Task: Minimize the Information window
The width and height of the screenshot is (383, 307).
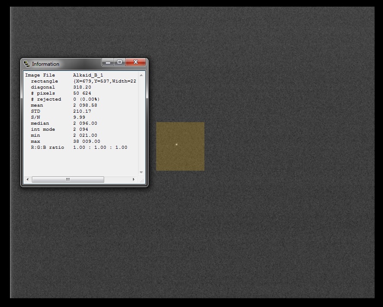Action: pyautogui.click(x=108, y=62)
